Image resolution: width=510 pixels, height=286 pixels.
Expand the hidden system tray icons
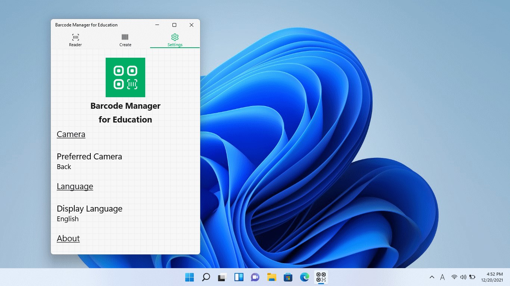coord(432,277)
